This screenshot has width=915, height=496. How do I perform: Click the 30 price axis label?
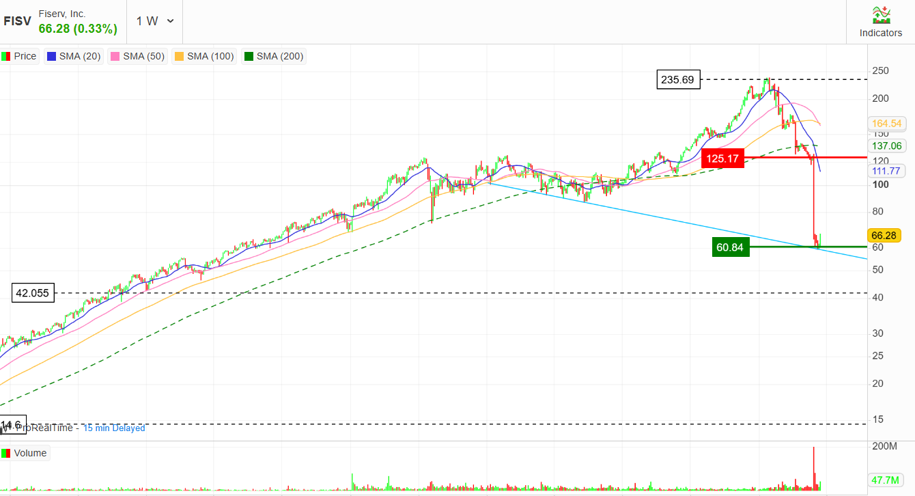pos(878,333)
